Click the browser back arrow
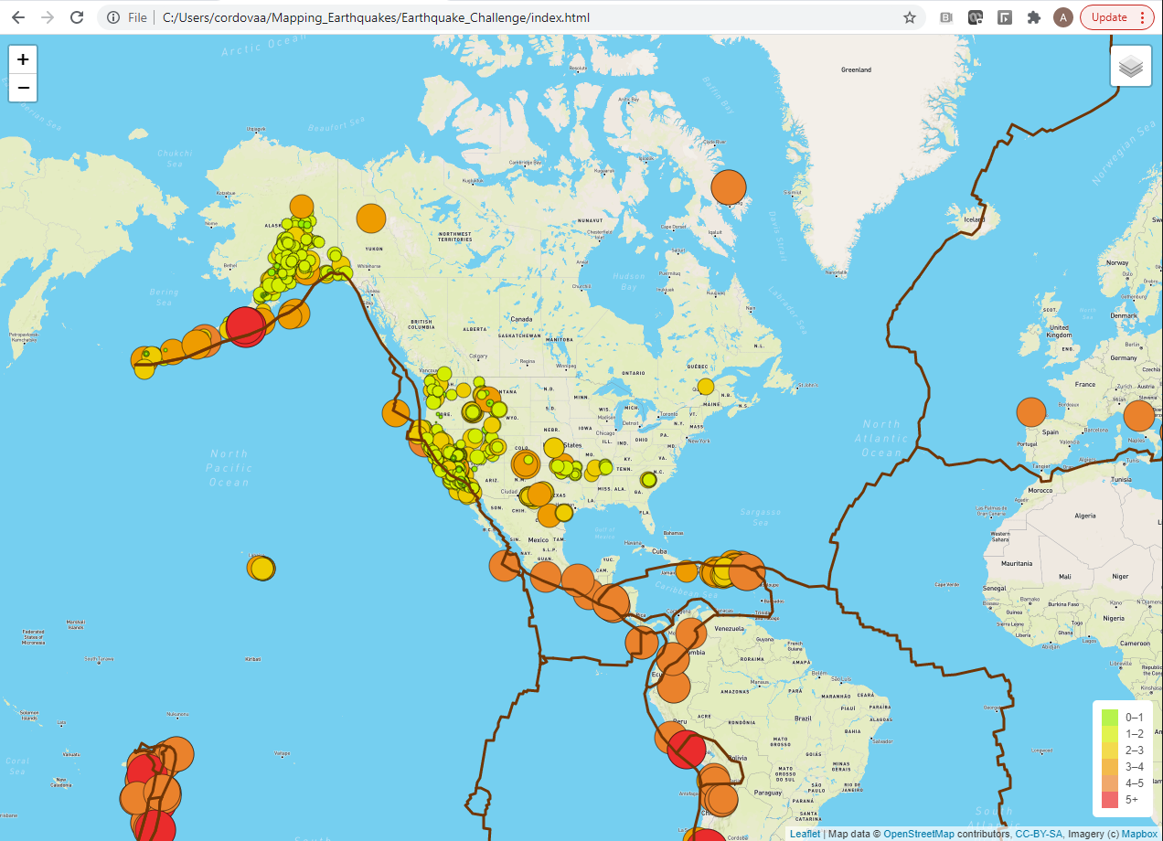This screenshot has height=841, width=1163. coord(18,16)
